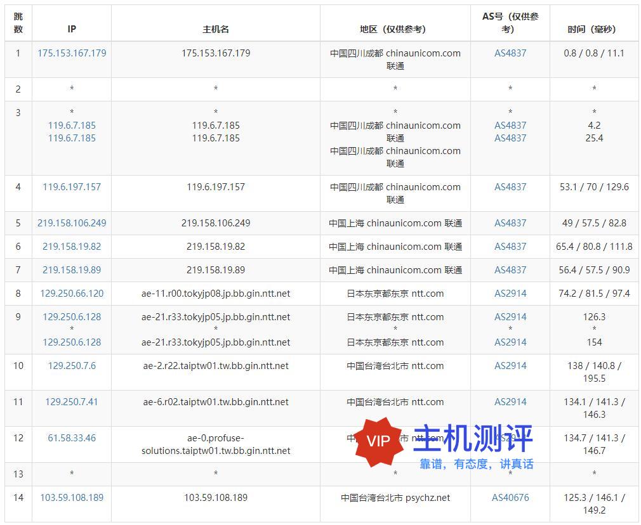Select the time value 49 / 57.5 / 82.8

point(594,223)
